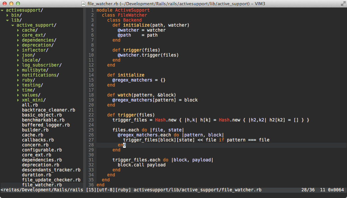Expand the json folder
Screen dimensions: 347x198
pyautogui.click(x=17, y=55)
